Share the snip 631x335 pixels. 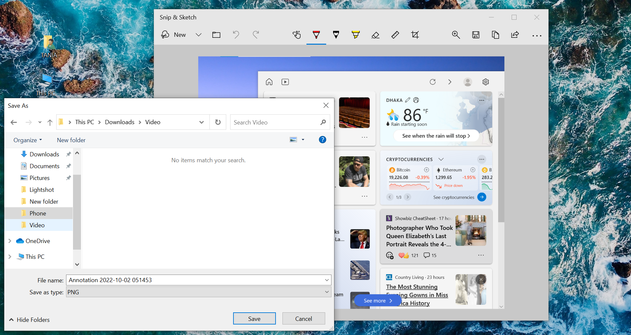pyautogui.click(x=515, y=35)
